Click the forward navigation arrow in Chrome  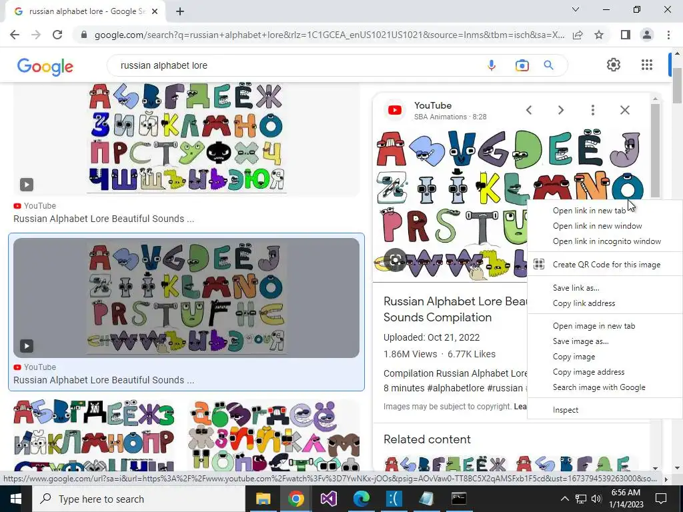coord(36,35)
